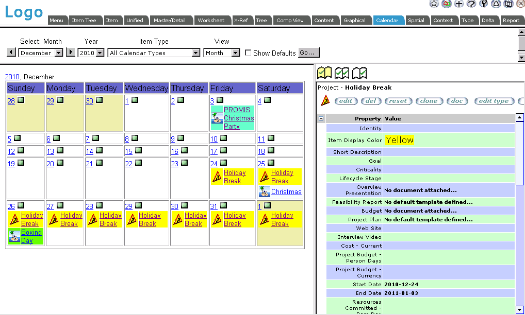Screen dimensions: 525x315
Task: Toggle the green box on December 25
Action: (x=271, y=163)
